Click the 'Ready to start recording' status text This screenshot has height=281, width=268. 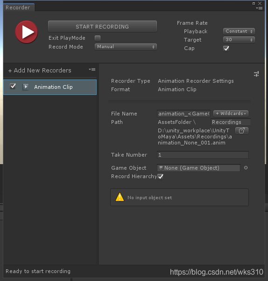[38, 271]
